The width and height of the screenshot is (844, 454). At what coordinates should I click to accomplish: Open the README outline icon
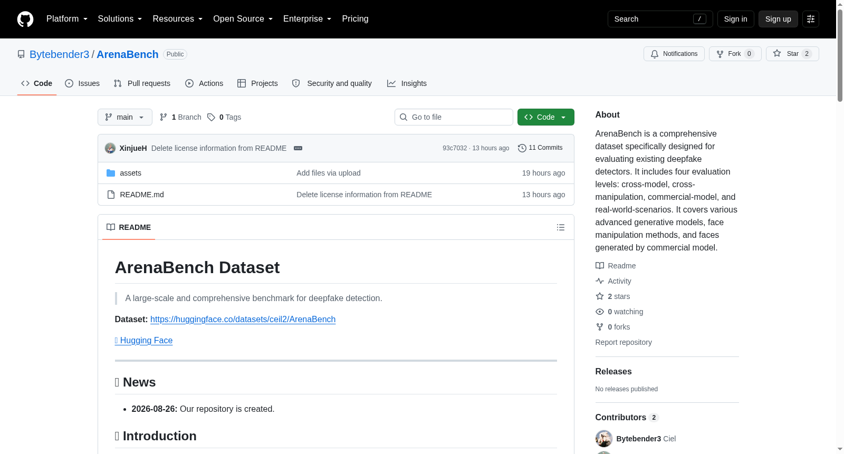[x=561, y=227]
